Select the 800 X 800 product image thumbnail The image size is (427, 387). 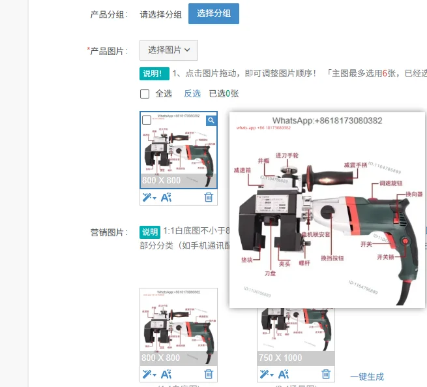(179, 150)
